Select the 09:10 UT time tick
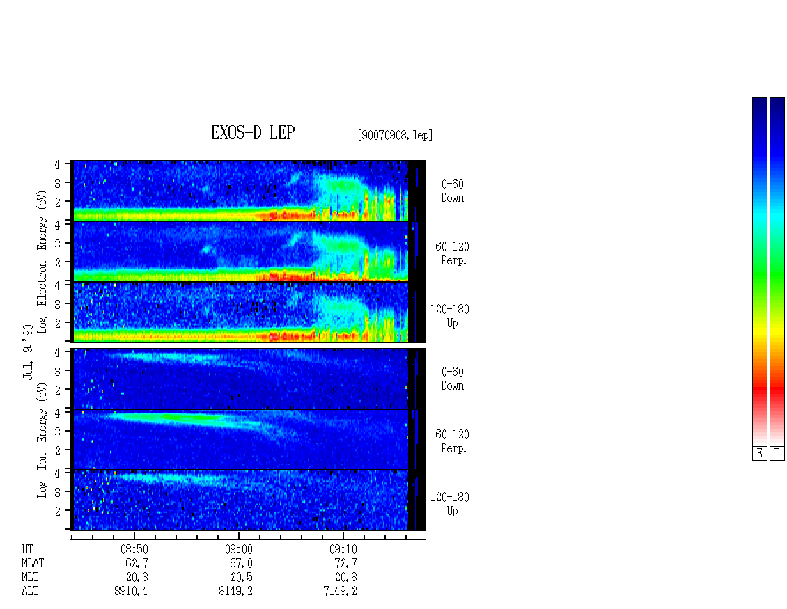Screen dimensions: 787x609 343,549
